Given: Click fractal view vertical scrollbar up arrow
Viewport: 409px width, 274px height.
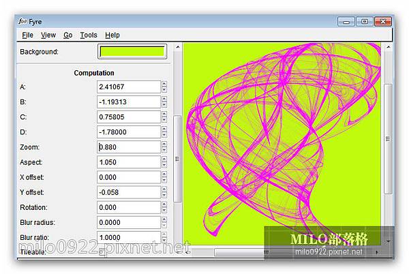Looking at the screenshot, I should [389, 47].
